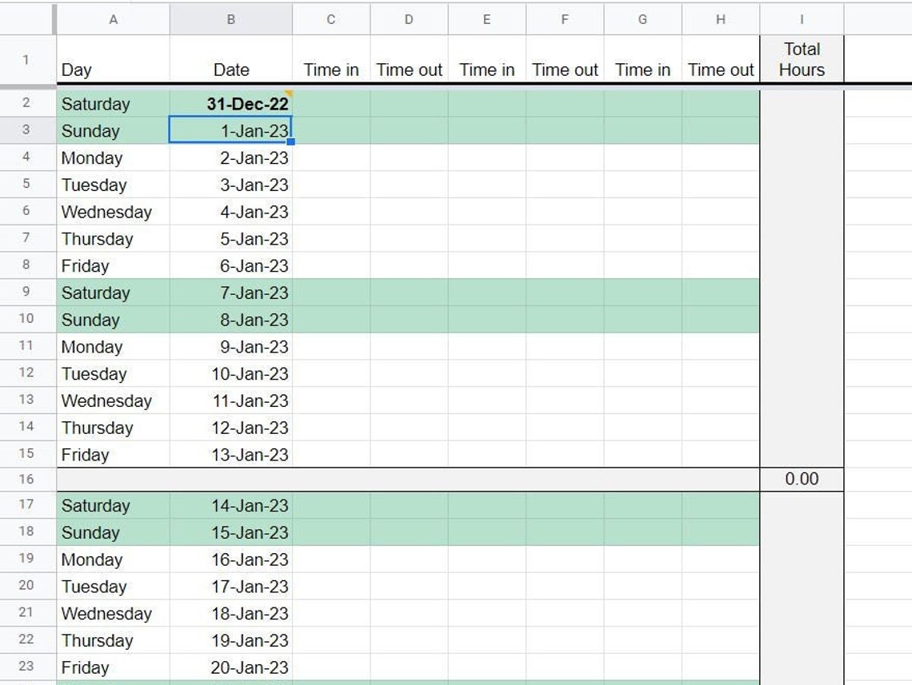Image resolution: width=912 pixels, height=685 pixels.
Task: Click the 'Day' header cell
Action: click(x=114, y=59)
